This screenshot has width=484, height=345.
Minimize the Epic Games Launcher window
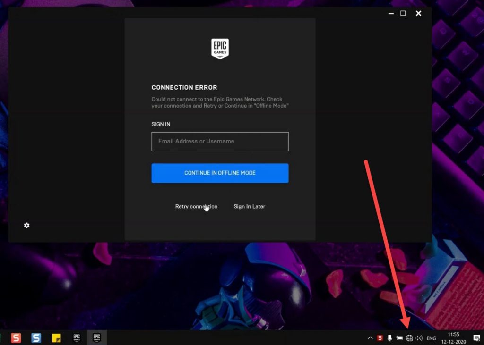tap(391, 13)
